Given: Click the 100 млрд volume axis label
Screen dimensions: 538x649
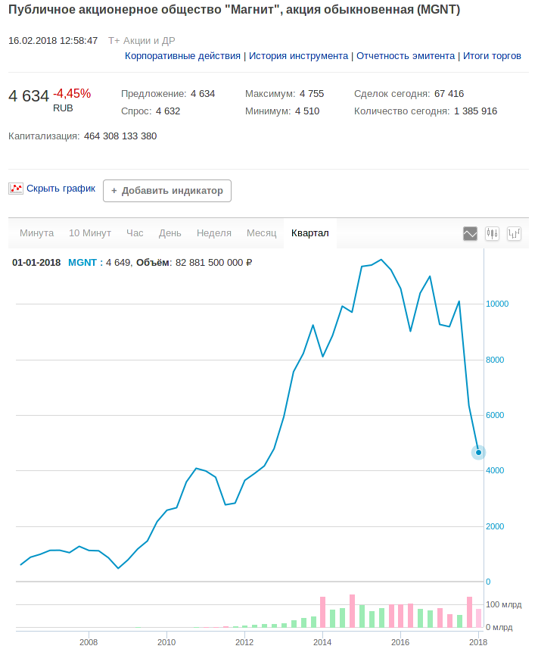Looking at the screenshot, I should click(504, 605).
